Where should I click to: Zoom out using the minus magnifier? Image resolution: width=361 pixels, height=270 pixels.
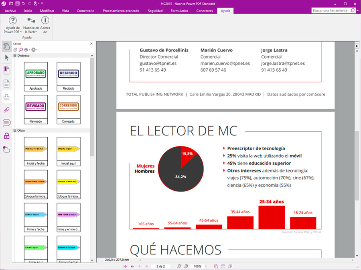179,266
